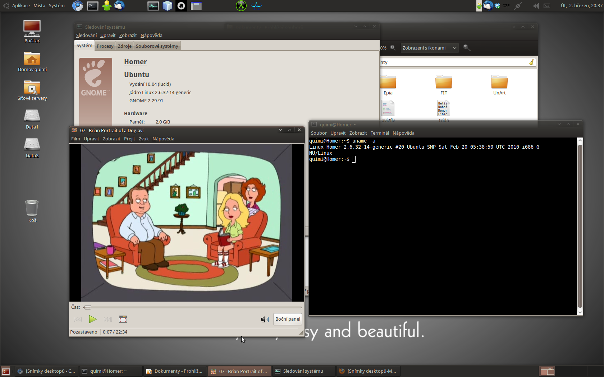The image size is (604, 377).
Task: Open the blue star-shaped launcher in panel
Action: [x=256, y=6]
